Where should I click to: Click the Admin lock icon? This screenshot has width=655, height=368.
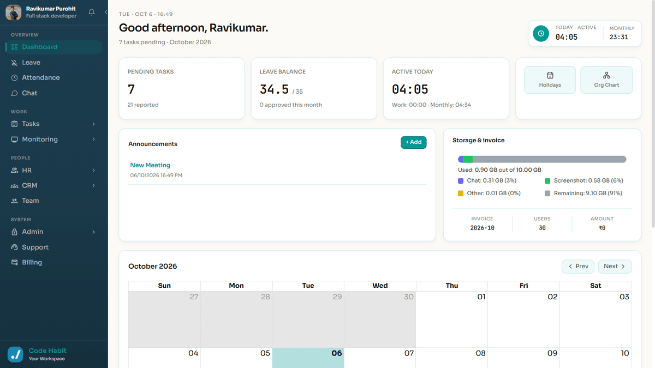(15, 232)
